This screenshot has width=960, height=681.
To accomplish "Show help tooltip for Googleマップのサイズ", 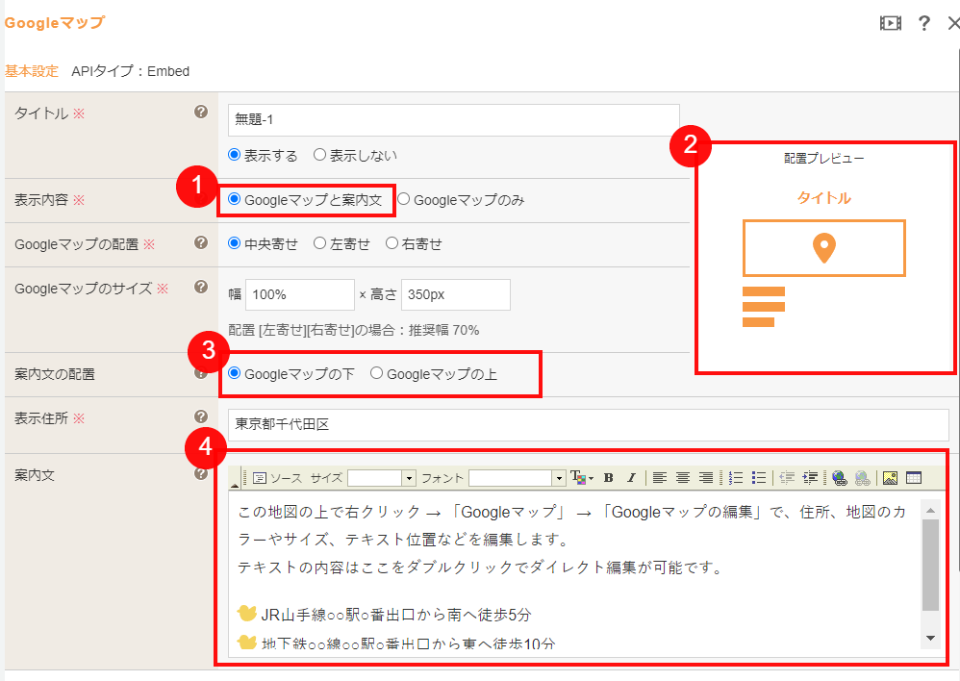I will pyautogui.click(x=201, y=287).
